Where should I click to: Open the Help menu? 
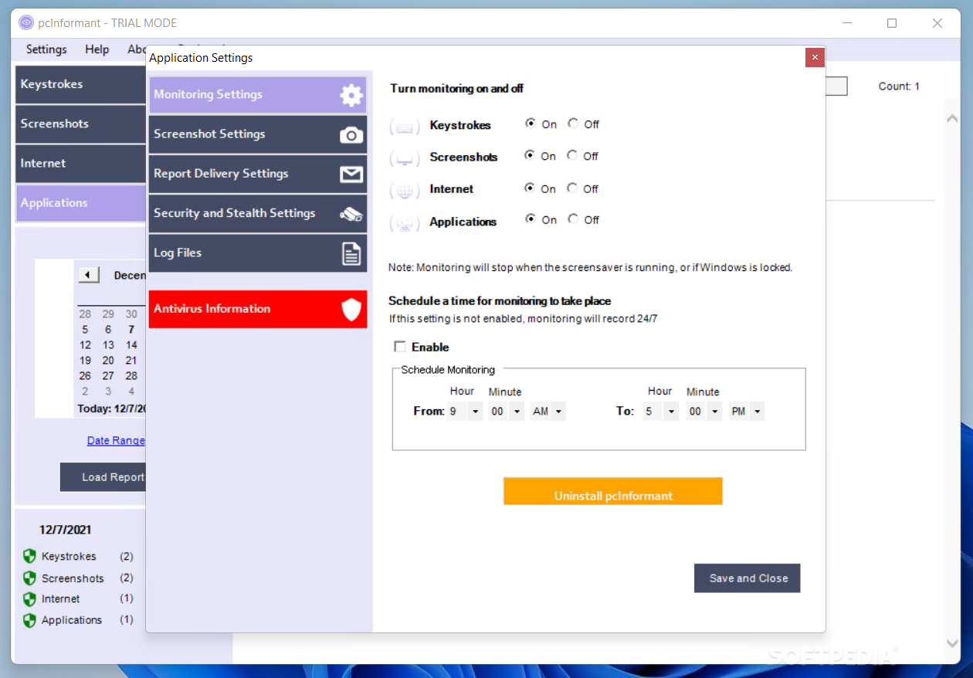(97, 49)
